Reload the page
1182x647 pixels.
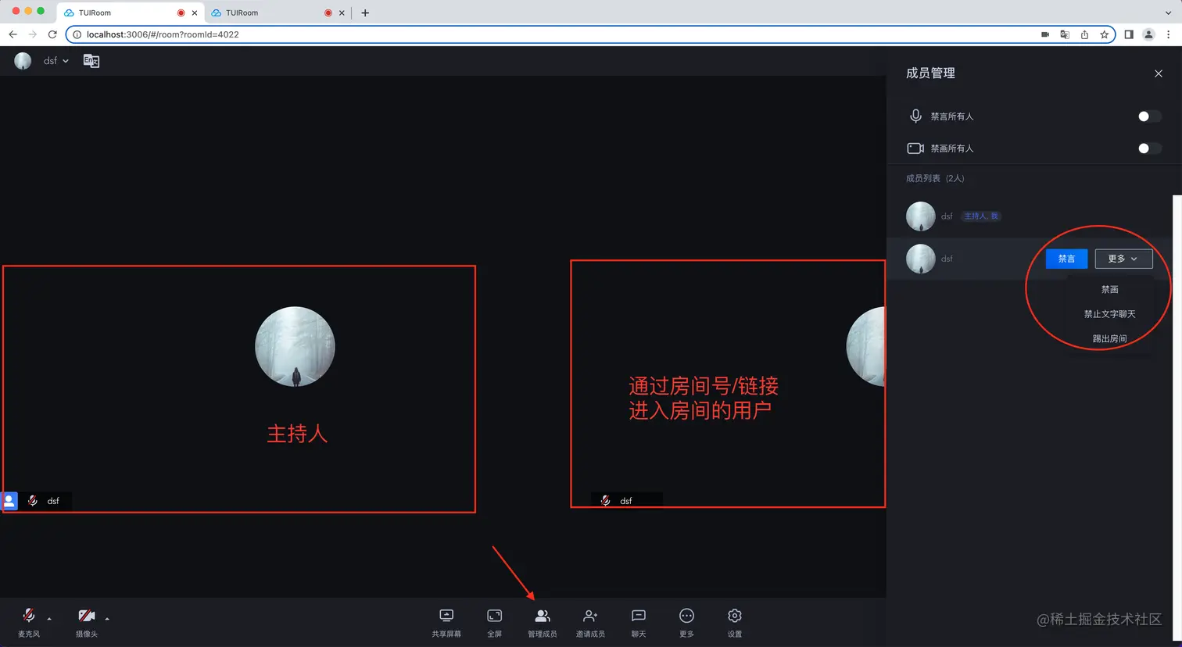click(x=52, y=34)
